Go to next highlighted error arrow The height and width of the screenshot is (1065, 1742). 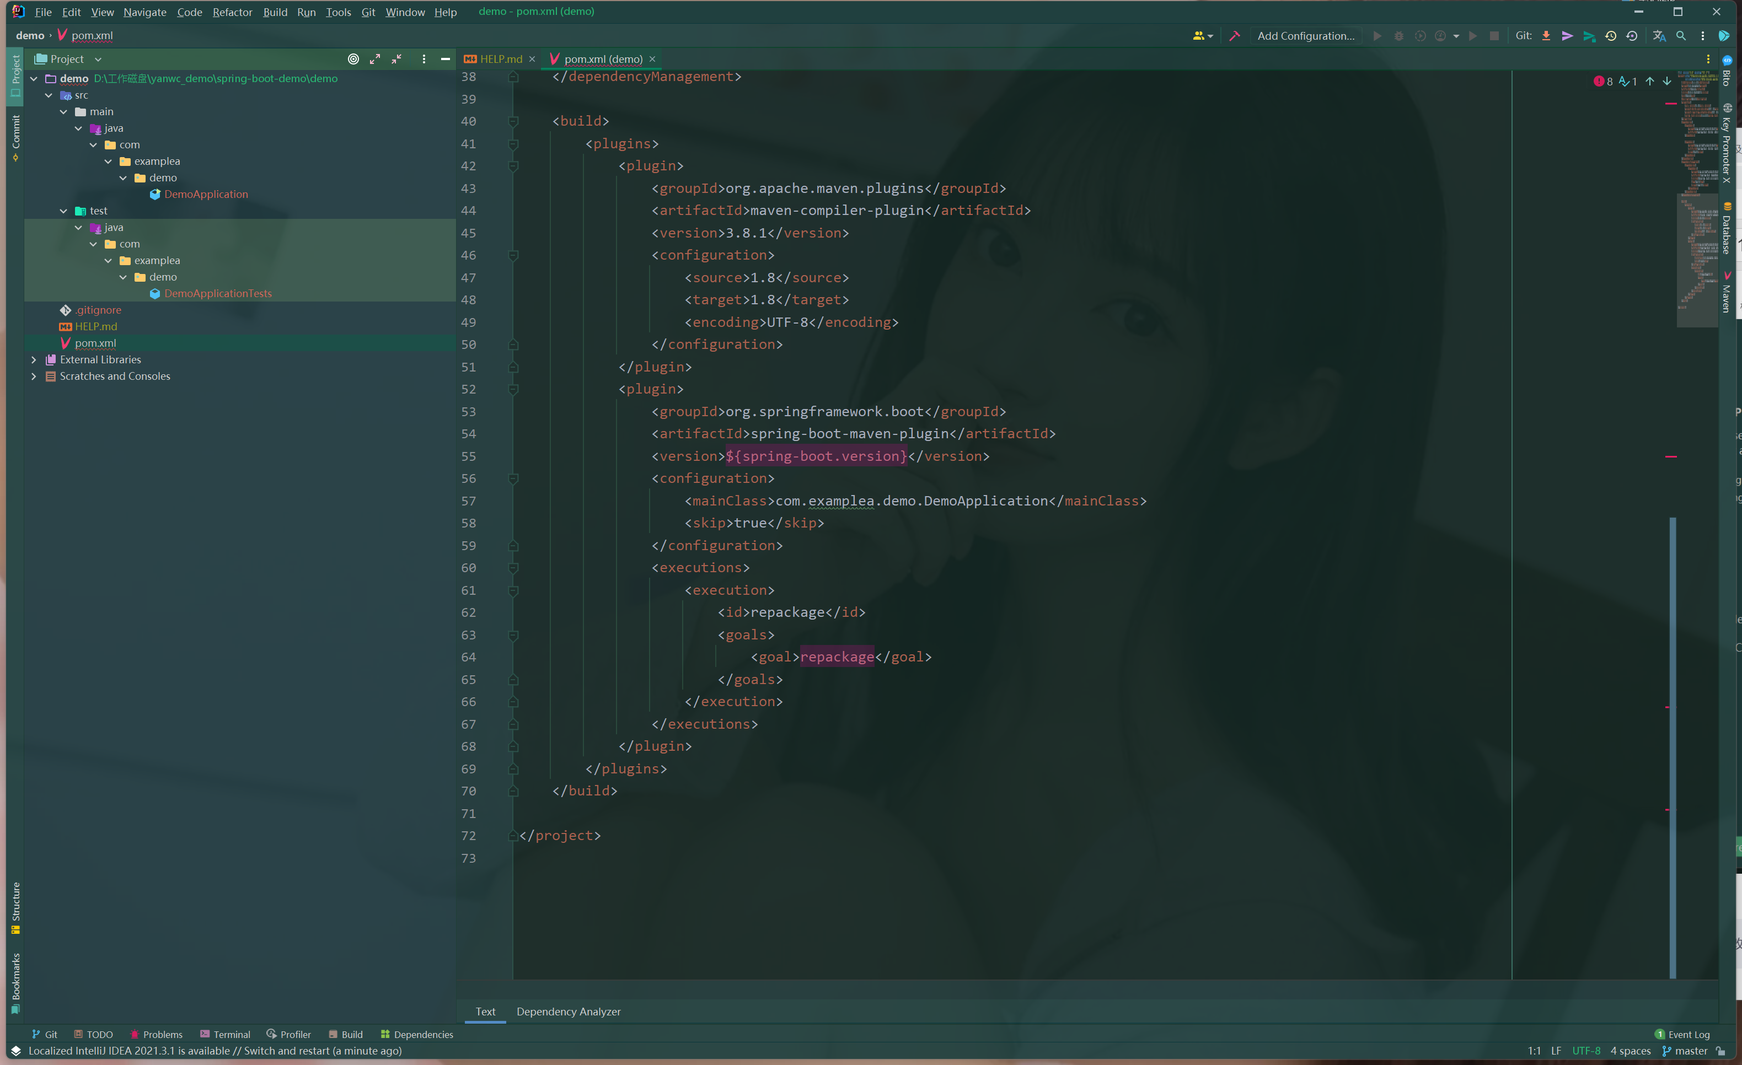pos(1667,81)
